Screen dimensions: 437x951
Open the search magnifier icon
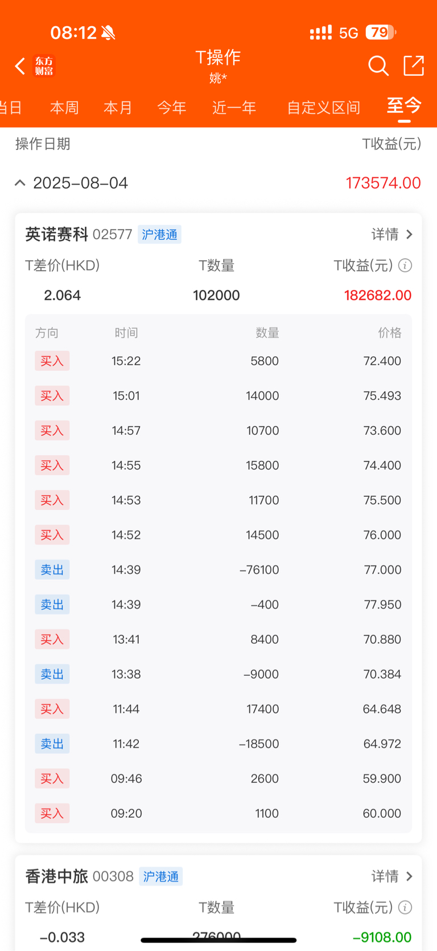pyautogui.click(x=378, y=66)
